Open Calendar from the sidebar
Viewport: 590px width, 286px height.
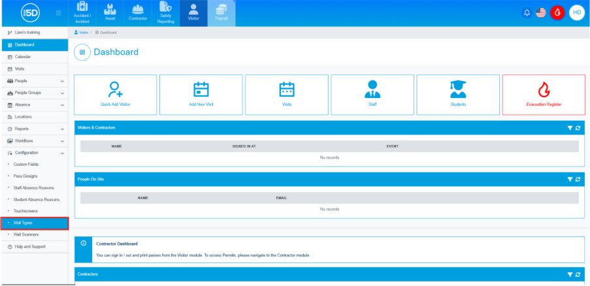pyautogui.click(x=35, y=57)
